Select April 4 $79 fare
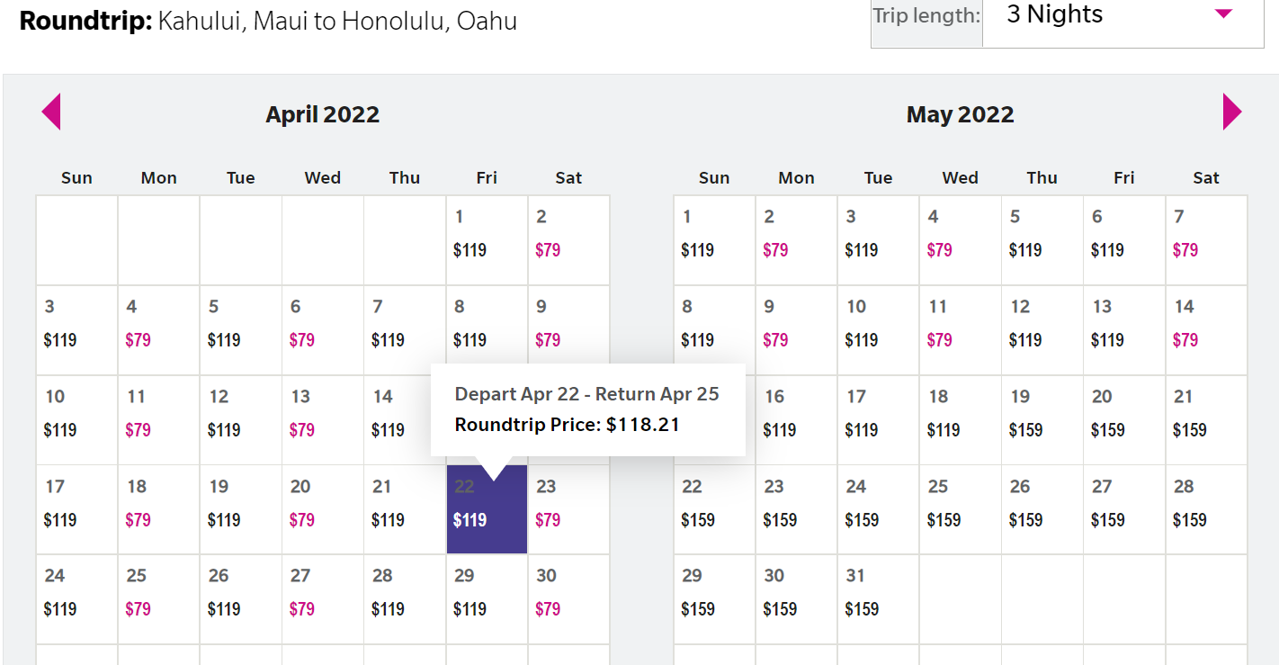 (158, 330)
